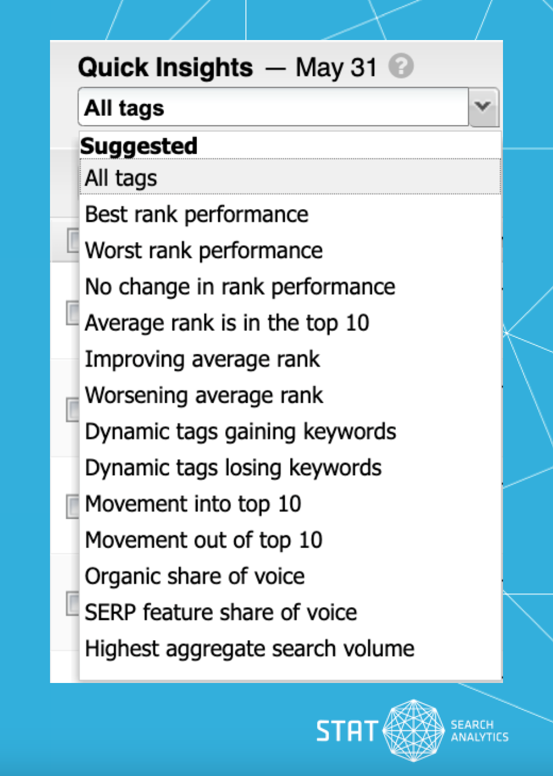Click the help question mark icon
Viewport: 553px width, 776px height.
(x=402, y=67)
